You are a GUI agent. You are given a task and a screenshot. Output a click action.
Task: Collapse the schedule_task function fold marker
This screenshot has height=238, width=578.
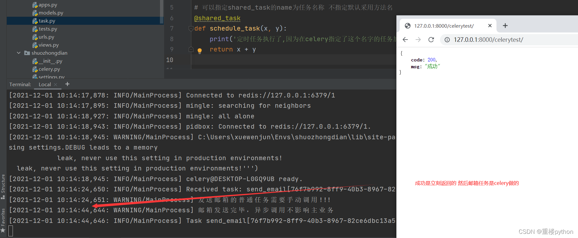[x=191, y=29]
